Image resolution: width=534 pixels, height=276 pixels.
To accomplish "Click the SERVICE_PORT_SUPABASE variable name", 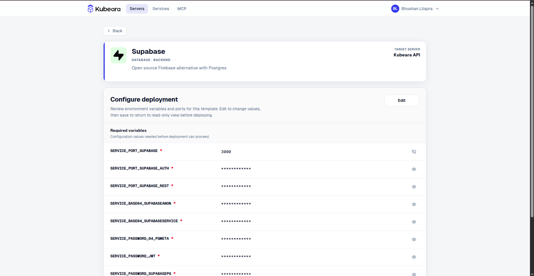I will 134,151.
